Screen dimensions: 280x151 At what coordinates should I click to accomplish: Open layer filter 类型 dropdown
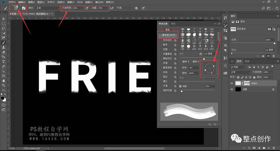(x=238, y=67)
